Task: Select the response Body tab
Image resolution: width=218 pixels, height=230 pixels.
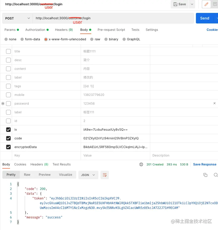Action: [x=6, y=164]
